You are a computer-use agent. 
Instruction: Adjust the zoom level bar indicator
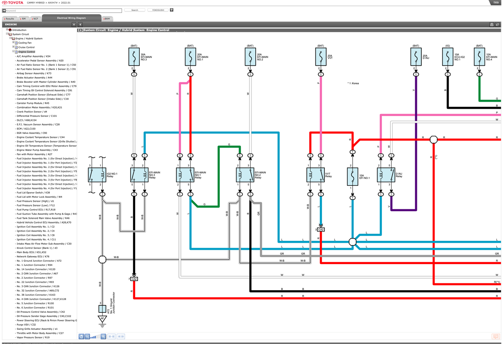95,336
